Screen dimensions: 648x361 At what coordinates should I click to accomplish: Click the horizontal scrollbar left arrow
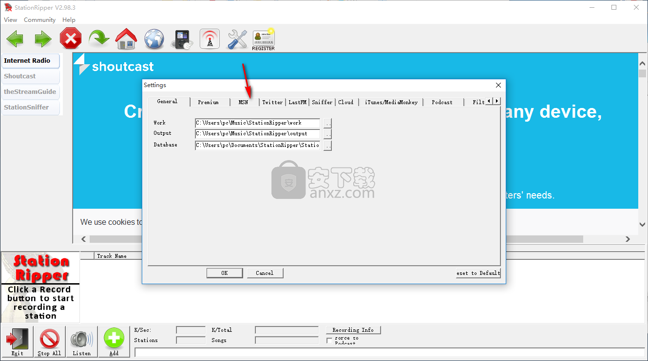(x=83, y=239)
